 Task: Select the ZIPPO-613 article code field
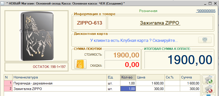90,23
